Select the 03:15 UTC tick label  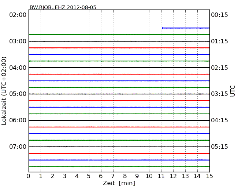click(x=219, y=94)
